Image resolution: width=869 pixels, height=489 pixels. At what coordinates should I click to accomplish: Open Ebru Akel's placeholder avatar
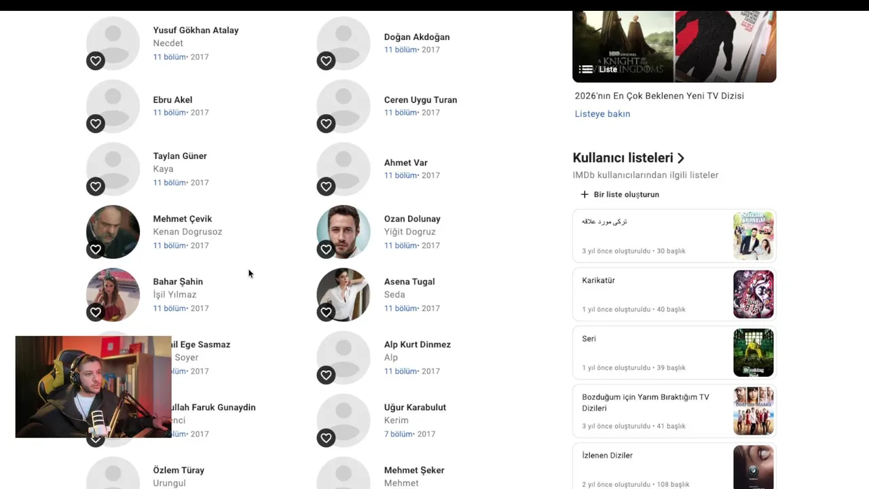point(113,106)
